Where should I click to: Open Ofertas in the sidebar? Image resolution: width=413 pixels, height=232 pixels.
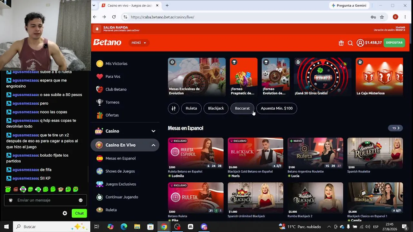[x=107, y=115]
